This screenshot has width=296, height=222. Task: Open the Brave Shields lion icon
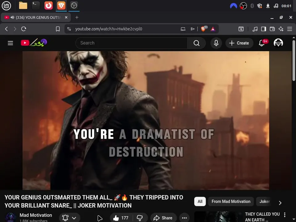pyautogui.click(x=204, y=29)
